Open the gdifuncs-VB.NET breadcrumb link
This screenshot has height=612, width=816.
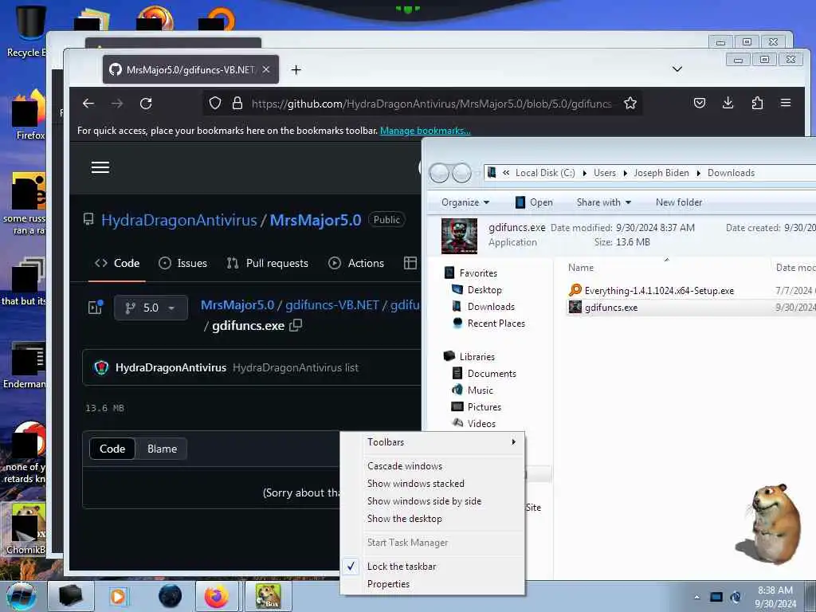(332, 305)
